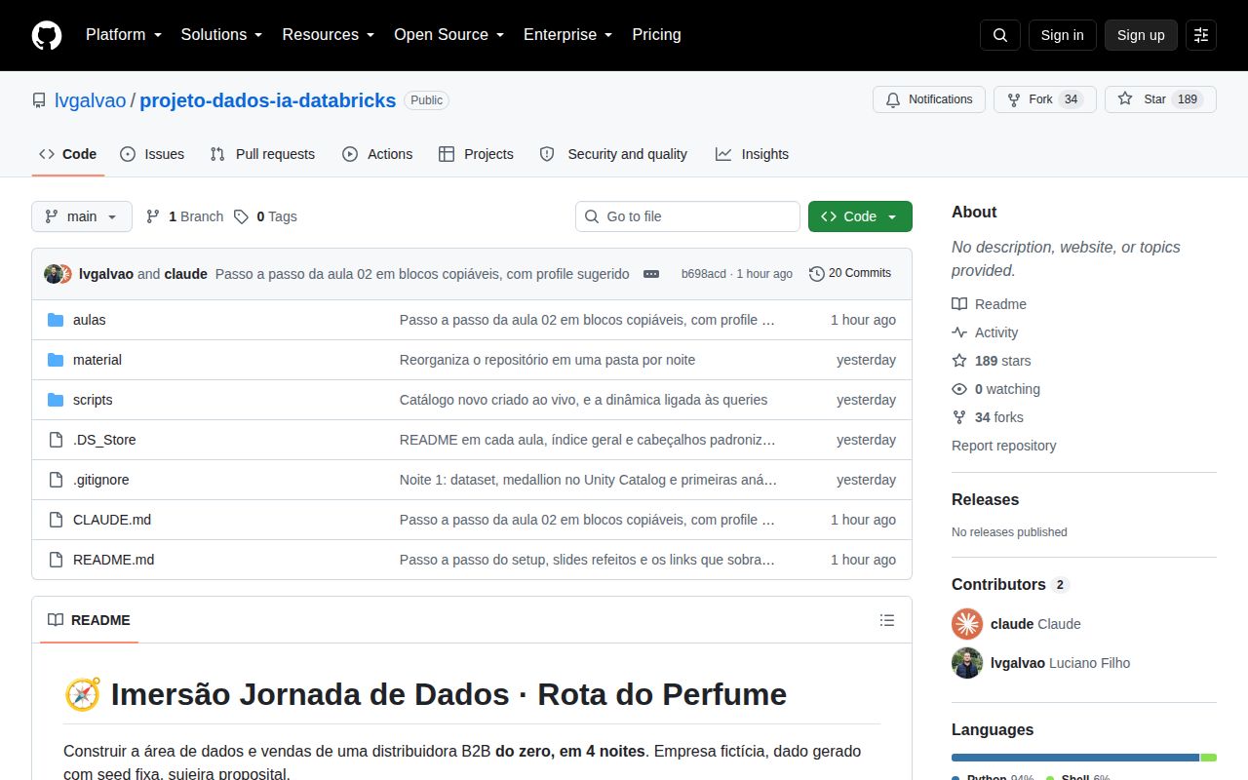View the 0 watching link
The width and height of the screenshot is (1248, 780).
(x=995, y=389)
